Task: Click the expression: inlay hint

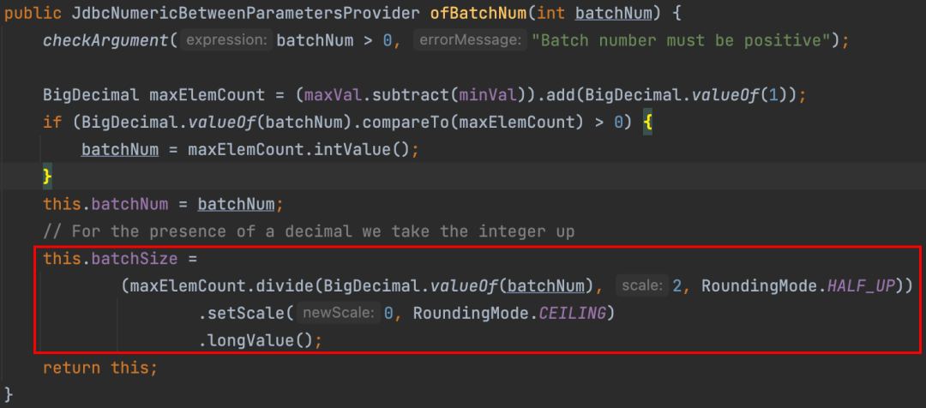Action: 228,40
